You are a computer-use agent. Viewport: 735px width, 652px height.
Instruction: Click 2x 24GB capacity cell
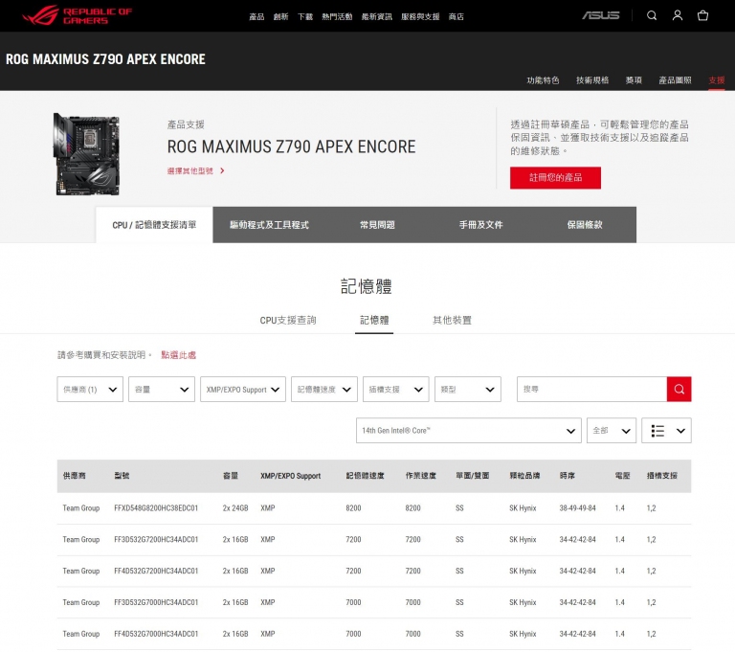click(x=235, y=508)
